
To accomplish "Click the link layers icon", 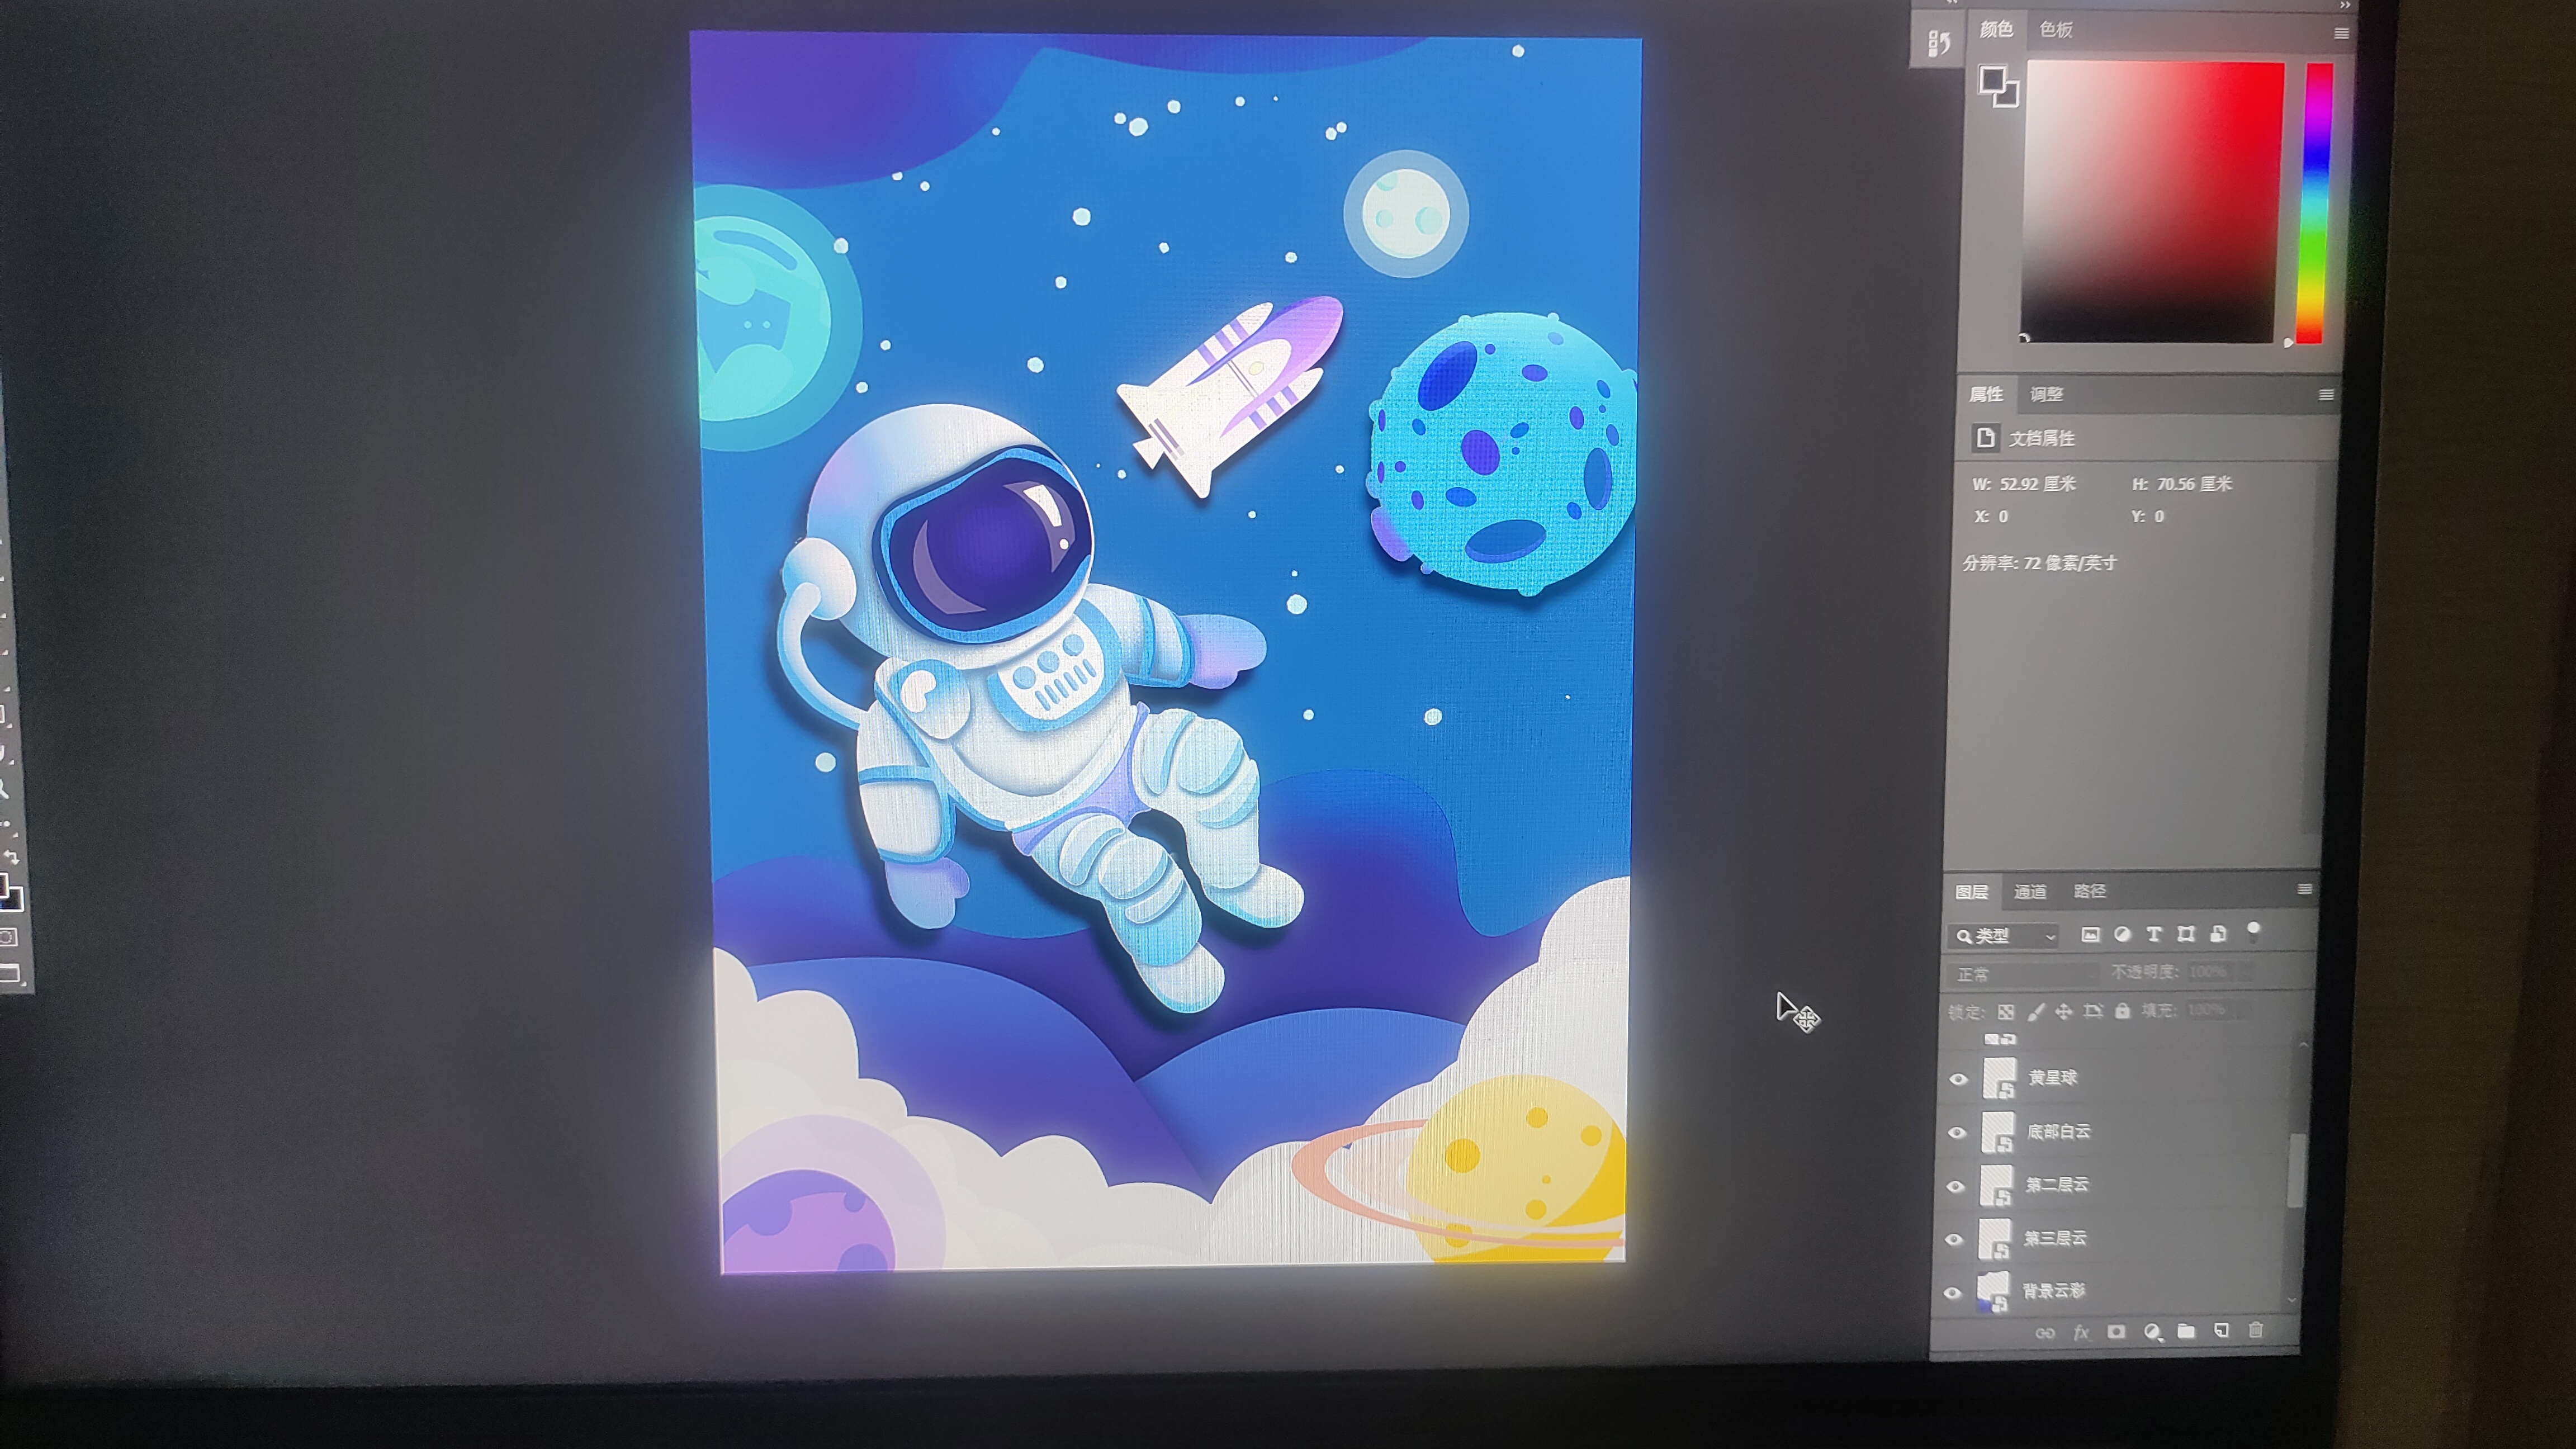I will [2045, 1334].
